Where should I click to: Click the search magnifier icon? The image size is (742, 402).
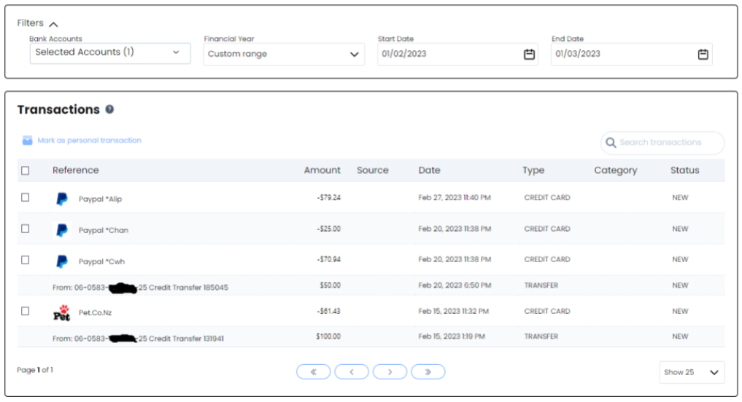pyautogui.click(x=611, y=143)
